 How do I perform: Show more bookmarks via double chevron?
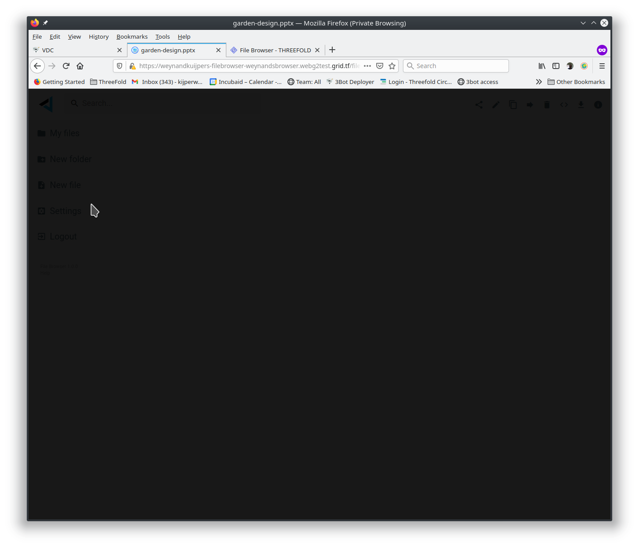click(539, 82)
